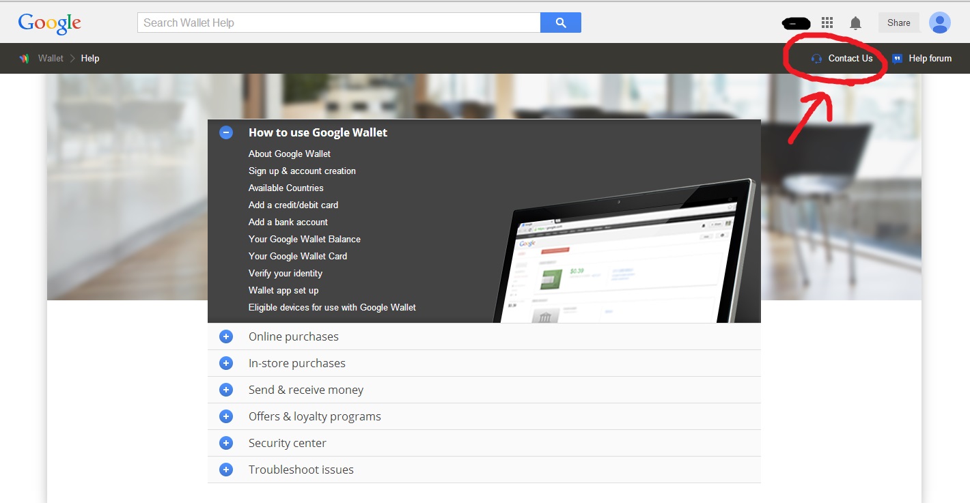Image resolution: width=970 pixels, height=503 pixels.
Task: Open Eligible devices for use article
Action: click(332, 307)
